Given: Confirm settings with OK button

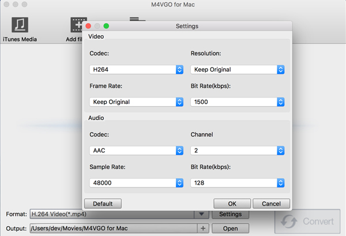Looking at the screenshot, I should click(232, 204).
